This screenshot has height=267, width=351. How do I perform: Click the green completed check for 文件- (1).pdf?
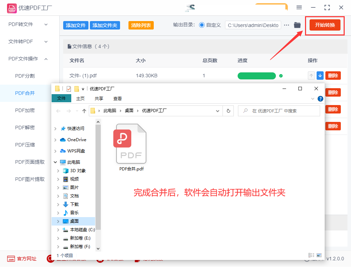pos(281,76)
